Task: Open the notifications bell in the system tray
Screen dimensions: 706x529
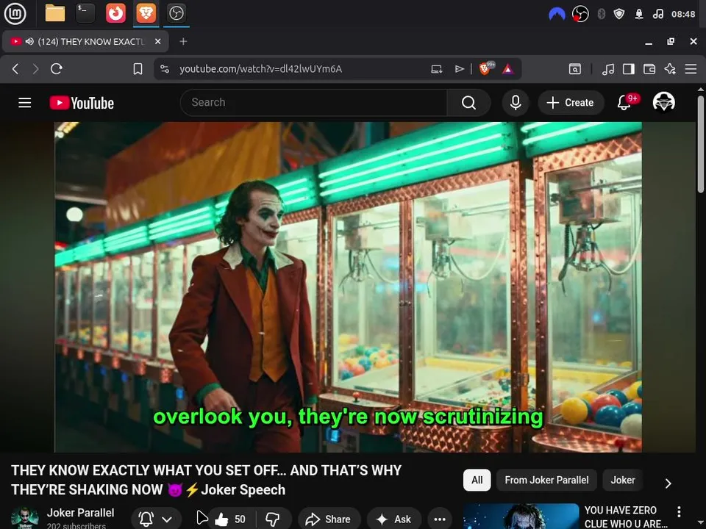Action: (639, 14)
